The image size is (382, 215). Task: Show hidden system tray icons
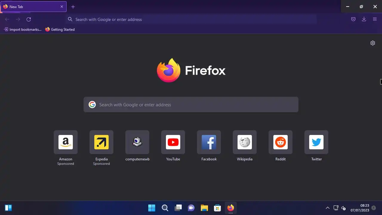coord(327,208)
